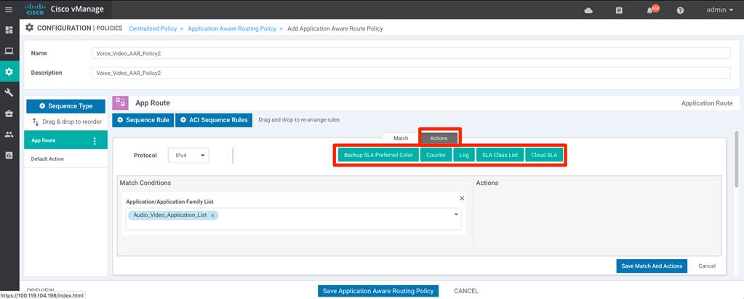Screen dimensions: 744x299
Task: Open the help question mark icon
Action: [680, 10]
